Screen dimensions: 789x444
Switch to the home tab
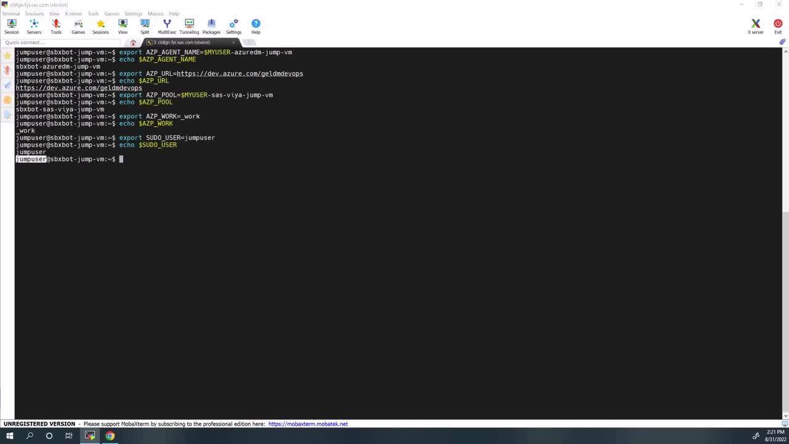pos(133,43)
